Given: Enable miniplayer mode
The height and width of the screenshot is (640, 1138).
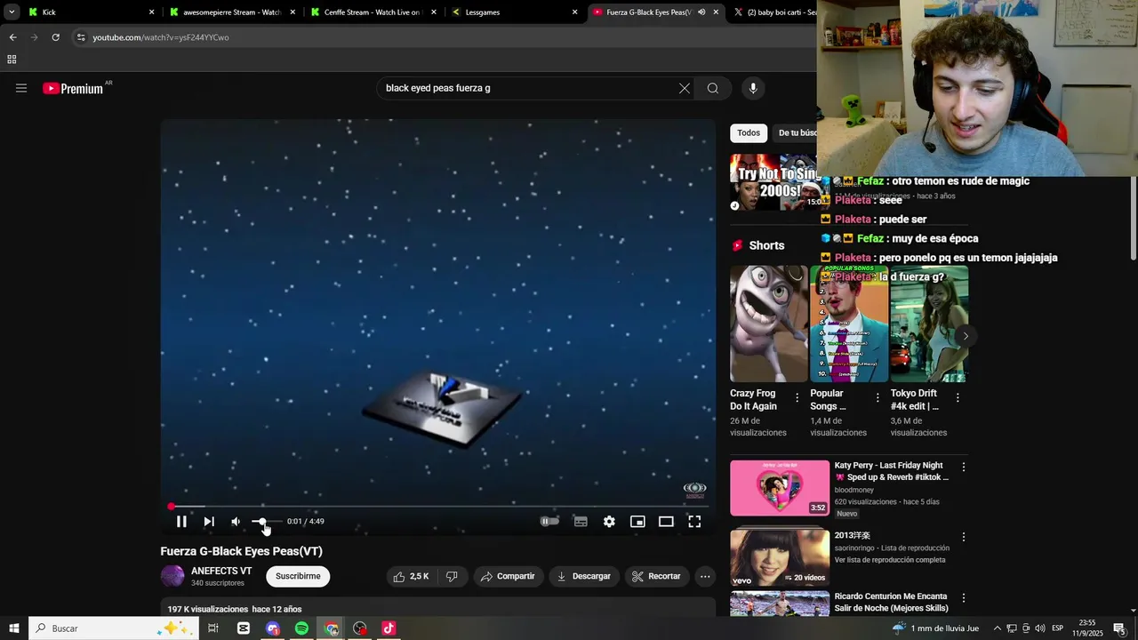Looking at the screenshot, I should coord(637,522).
